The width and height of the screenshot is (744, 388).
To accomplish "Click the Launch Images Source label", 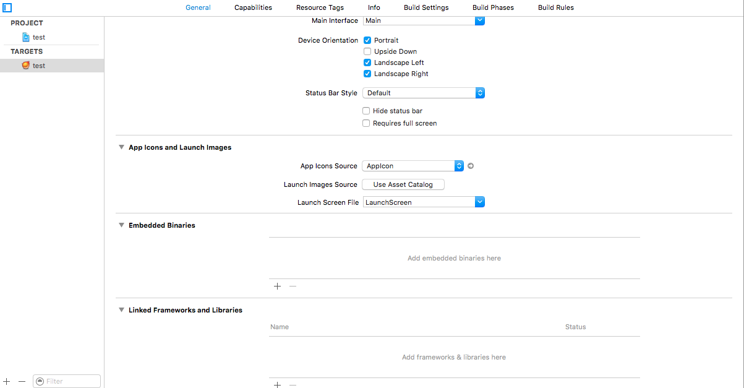I will coord(320,184).
